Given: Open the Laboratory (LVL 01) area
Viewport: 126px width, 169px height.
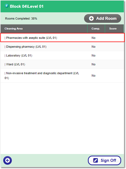Looking at the screenshot, I should (x=62, y=55).
